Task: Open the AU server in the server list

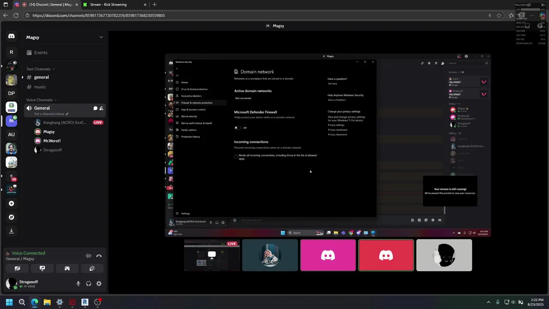Action: pos(11,134)
